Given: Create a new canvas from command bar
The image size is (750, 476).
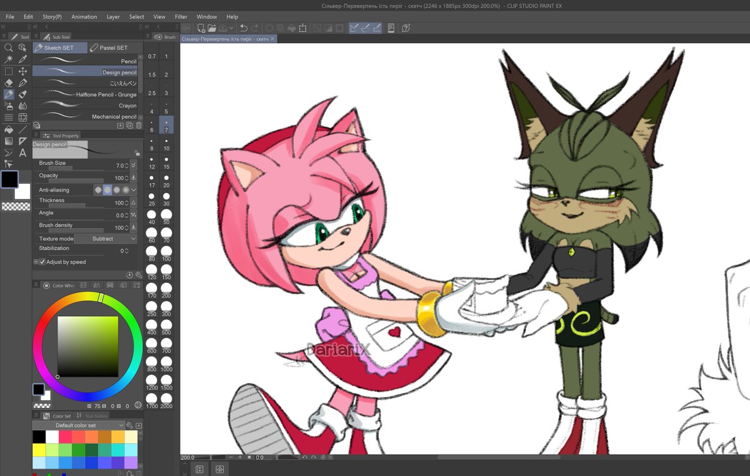Looking at the screenshot, I should pos(201,27).
